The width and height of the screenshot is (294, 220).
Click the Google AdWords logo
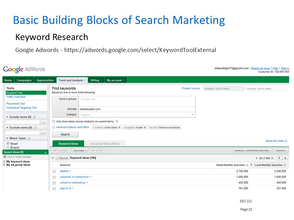[24, 69]
